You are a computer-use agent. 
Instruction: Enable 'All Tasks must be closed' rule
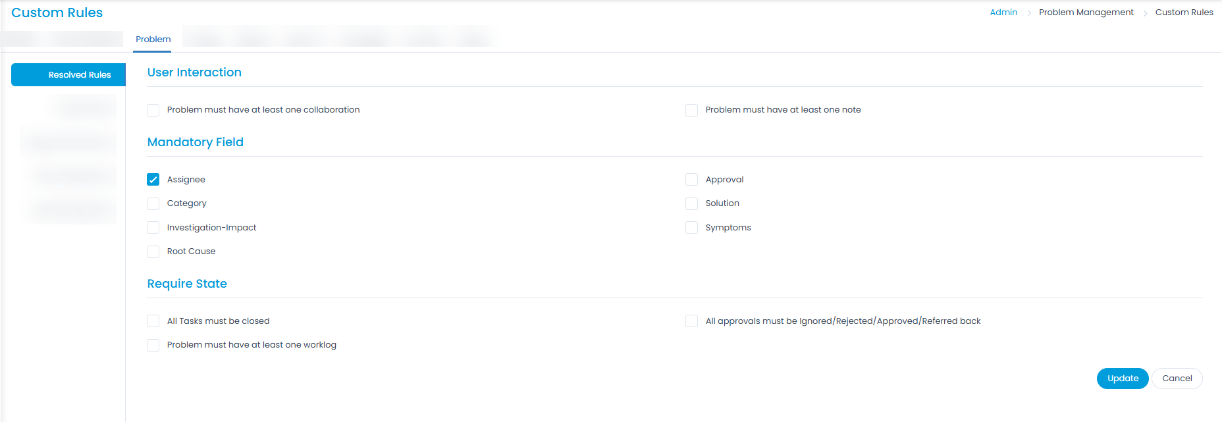(x=153, y=321)
